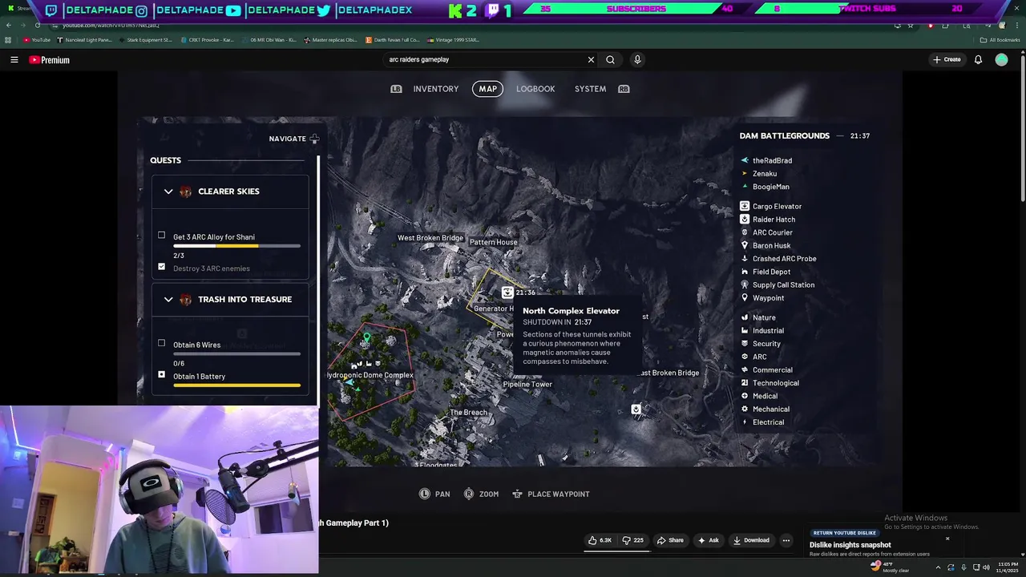
Task: Select the MAP tab in the game menu
Action: pos(487,89)
